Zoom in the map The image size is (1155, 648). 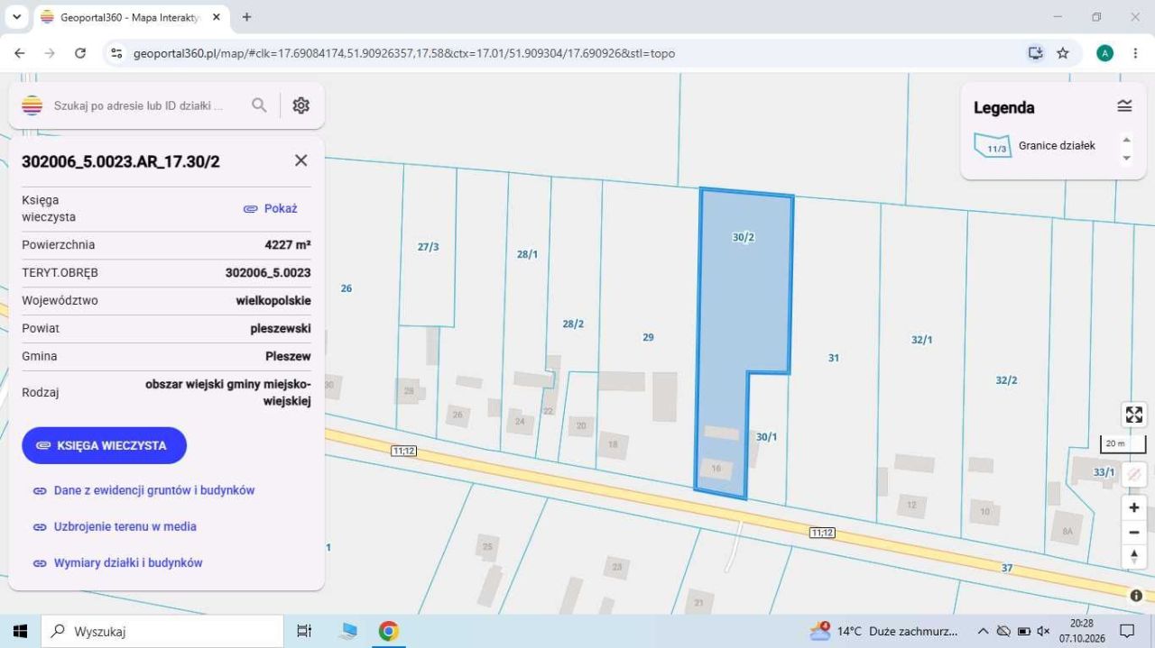pyautogui.click(x=1134, y=507)
